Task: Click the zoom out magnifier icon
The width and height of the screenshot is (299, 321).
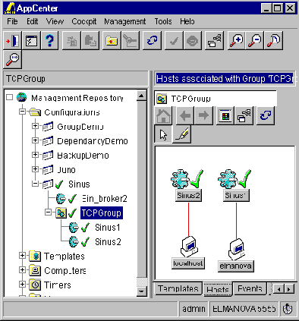Action: coord(255,40)
